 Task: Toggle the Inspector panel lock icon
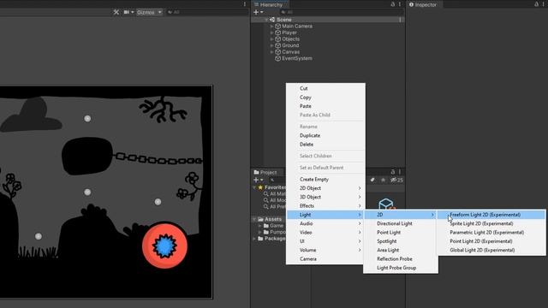(x=537, y=4)
